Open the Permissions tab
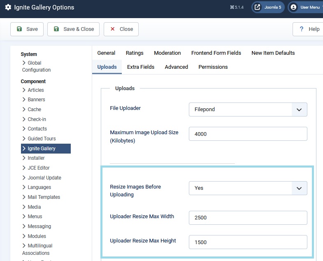The height and width of the screenshot is (261, 323). tap(213, 67)
